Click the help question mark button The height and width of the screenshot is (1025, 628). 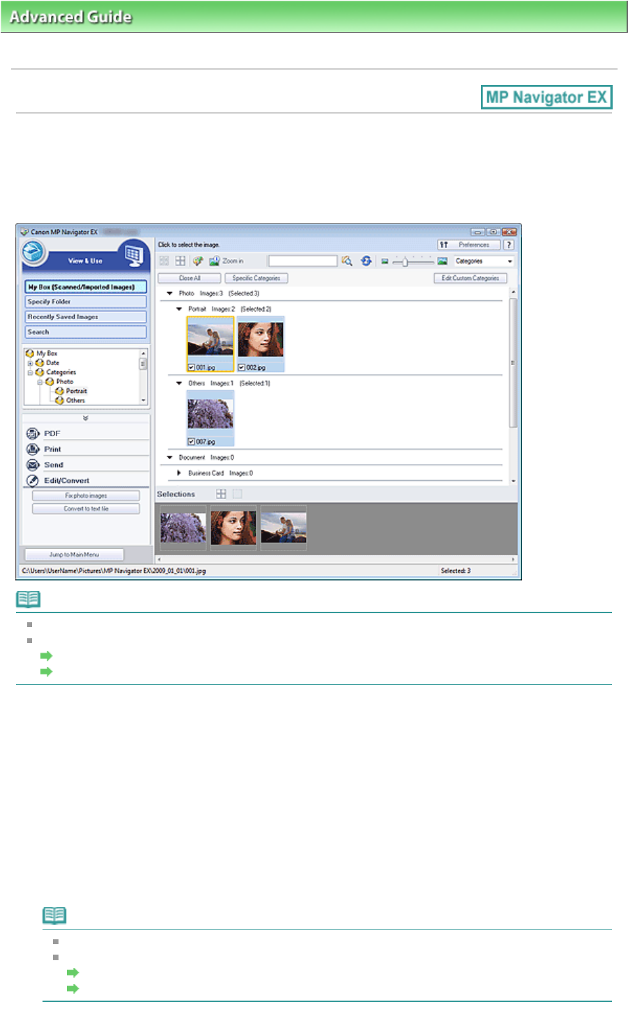pos(509,245)
